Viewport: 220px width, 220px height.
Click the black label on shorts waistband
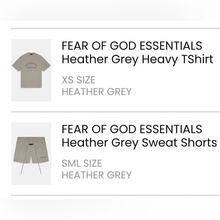click(31, 144)
